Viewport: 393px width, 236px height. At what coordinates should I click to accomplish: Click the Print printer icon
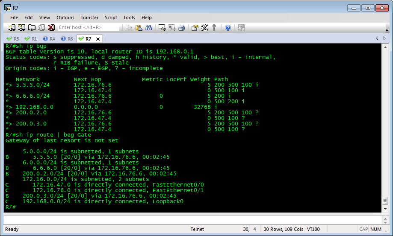(x=182, y=28)
